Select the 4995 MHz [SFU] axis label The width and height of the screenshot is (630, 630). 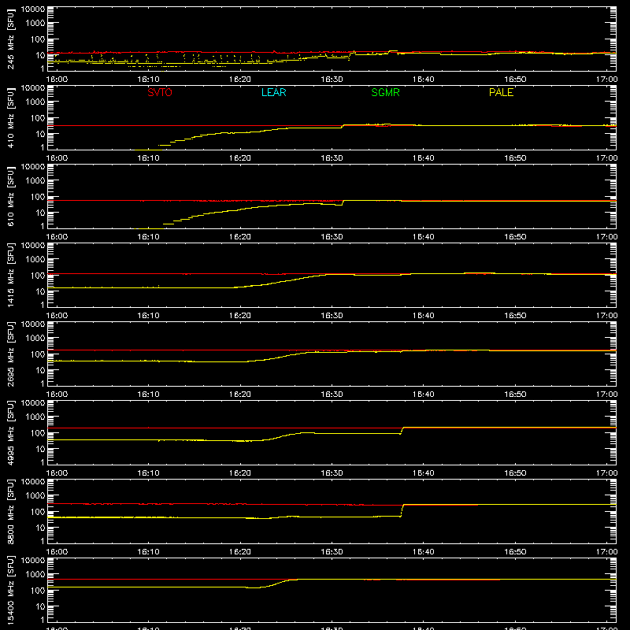pyautogui.click(x=11, y=432)
